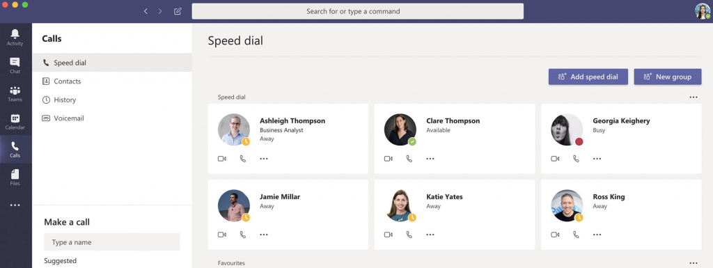Open the profile avatar in the top-right corner
This screenshot has width=713, height=268.
click(703, 11)
